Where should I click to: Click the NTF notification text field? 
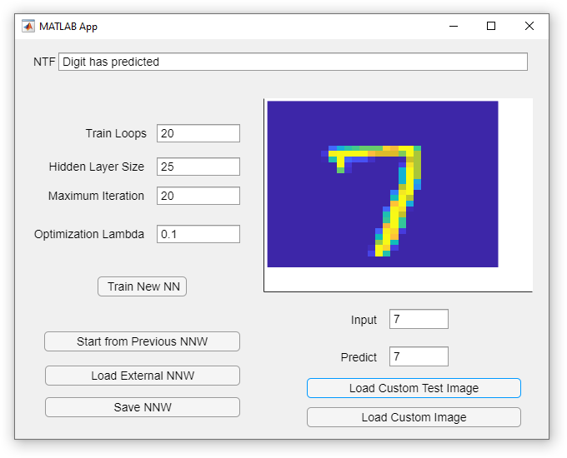click(293, 62)
